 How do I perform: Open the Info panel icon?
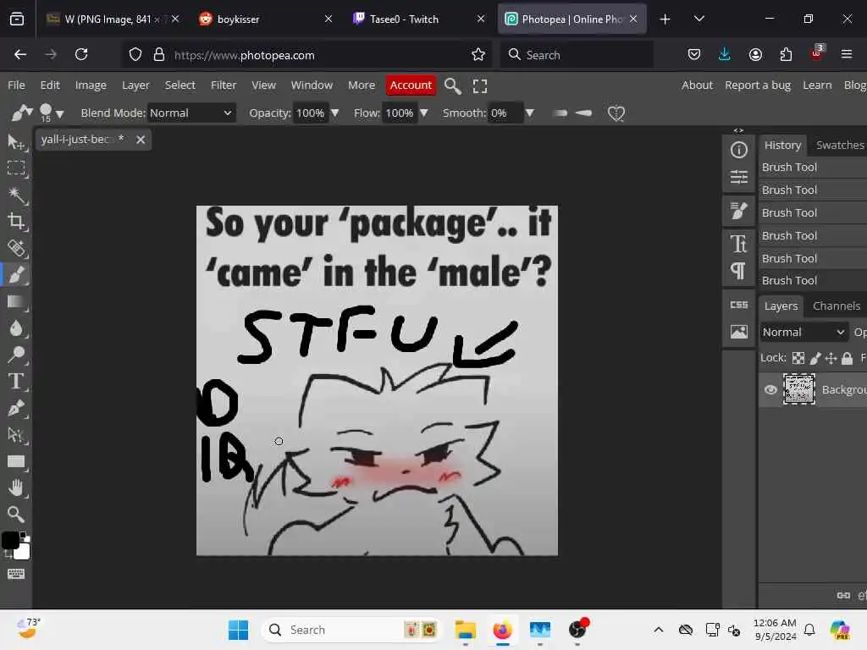[x=738, y=150]
